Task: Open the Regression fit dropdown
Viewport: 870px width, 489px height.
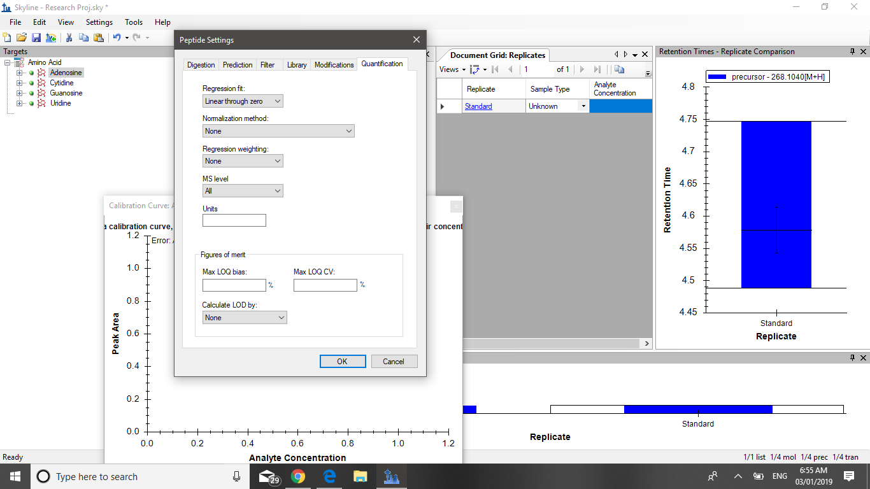Action: (243, 101)
